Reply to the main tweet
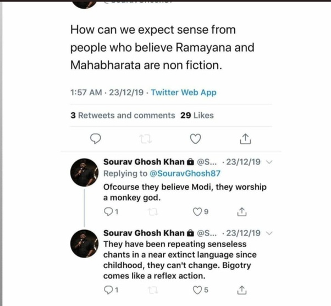 point(95,138)
